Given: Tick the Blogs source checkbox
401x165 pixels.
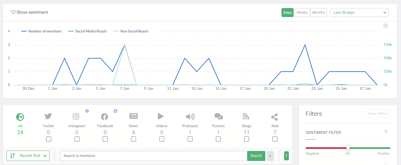Looking at the screenshot, I should click(x=247, y=139).
